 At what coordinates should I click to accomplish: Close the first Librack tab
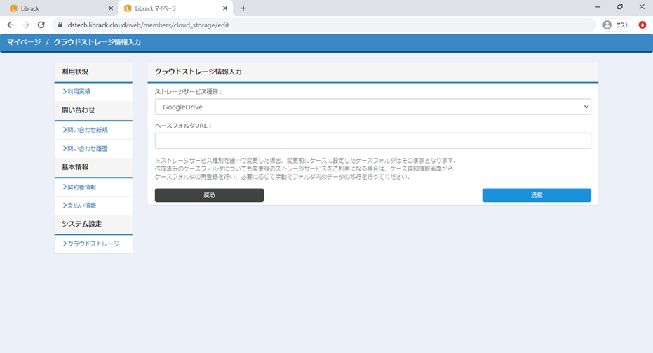(x=111, y=8)
